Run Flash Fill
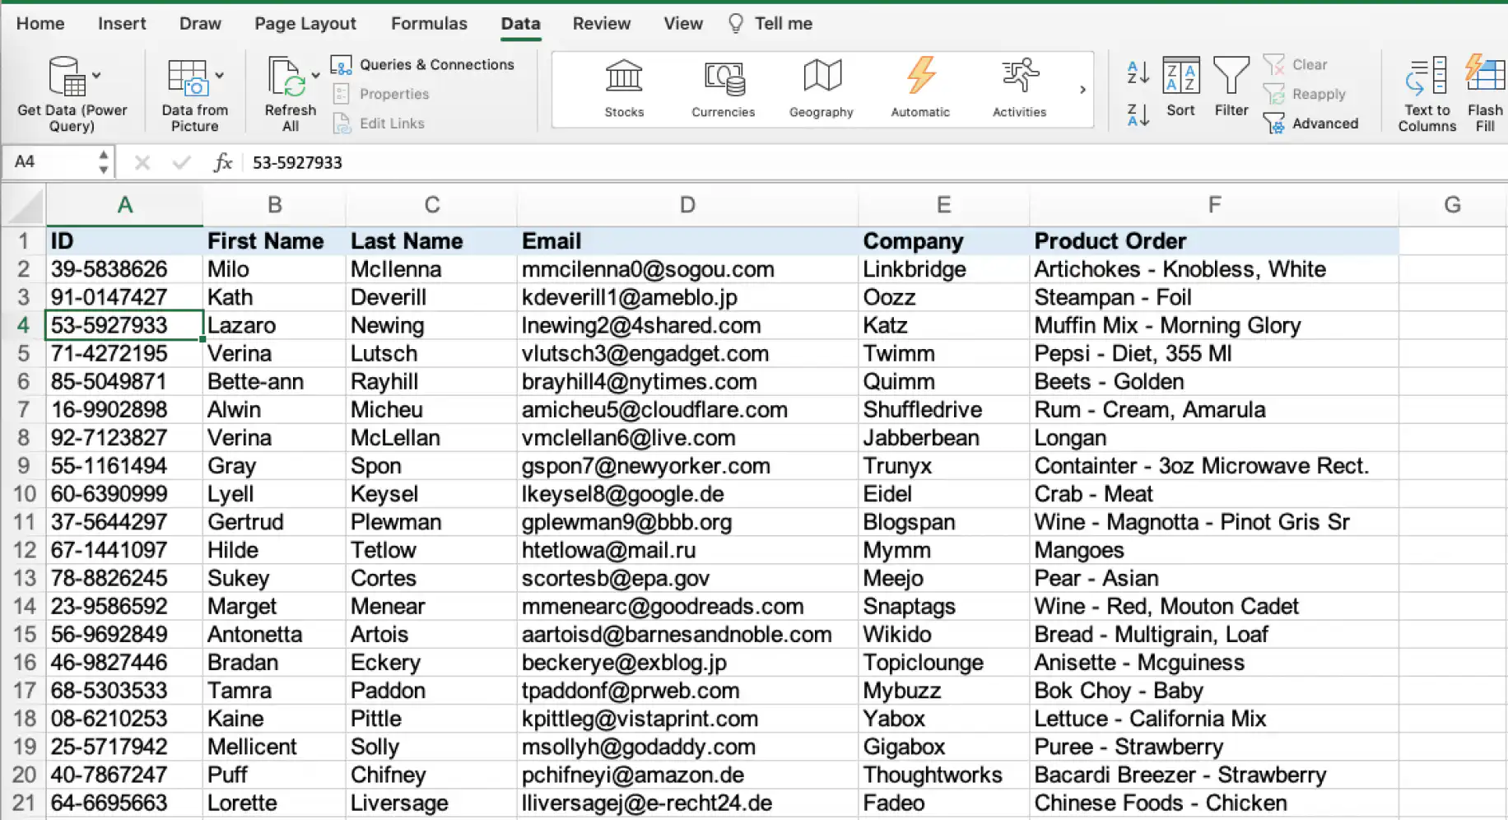The width and height of the screenshot is (1508, 820). [x=1485, y=95]
